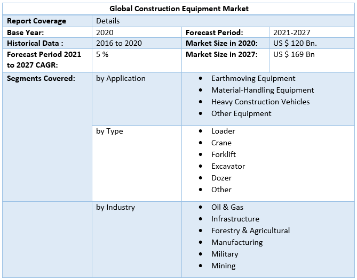The image size is (357, 280).
Task: Select the by Type segment cell
Action: pos(109,131)
